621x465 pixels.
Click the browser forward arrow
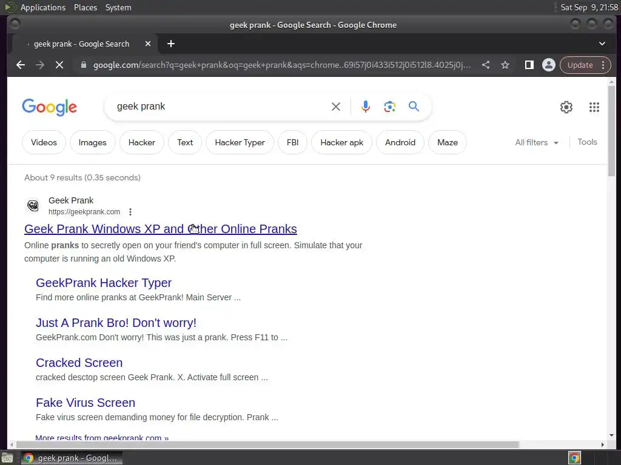pos(40,65)
